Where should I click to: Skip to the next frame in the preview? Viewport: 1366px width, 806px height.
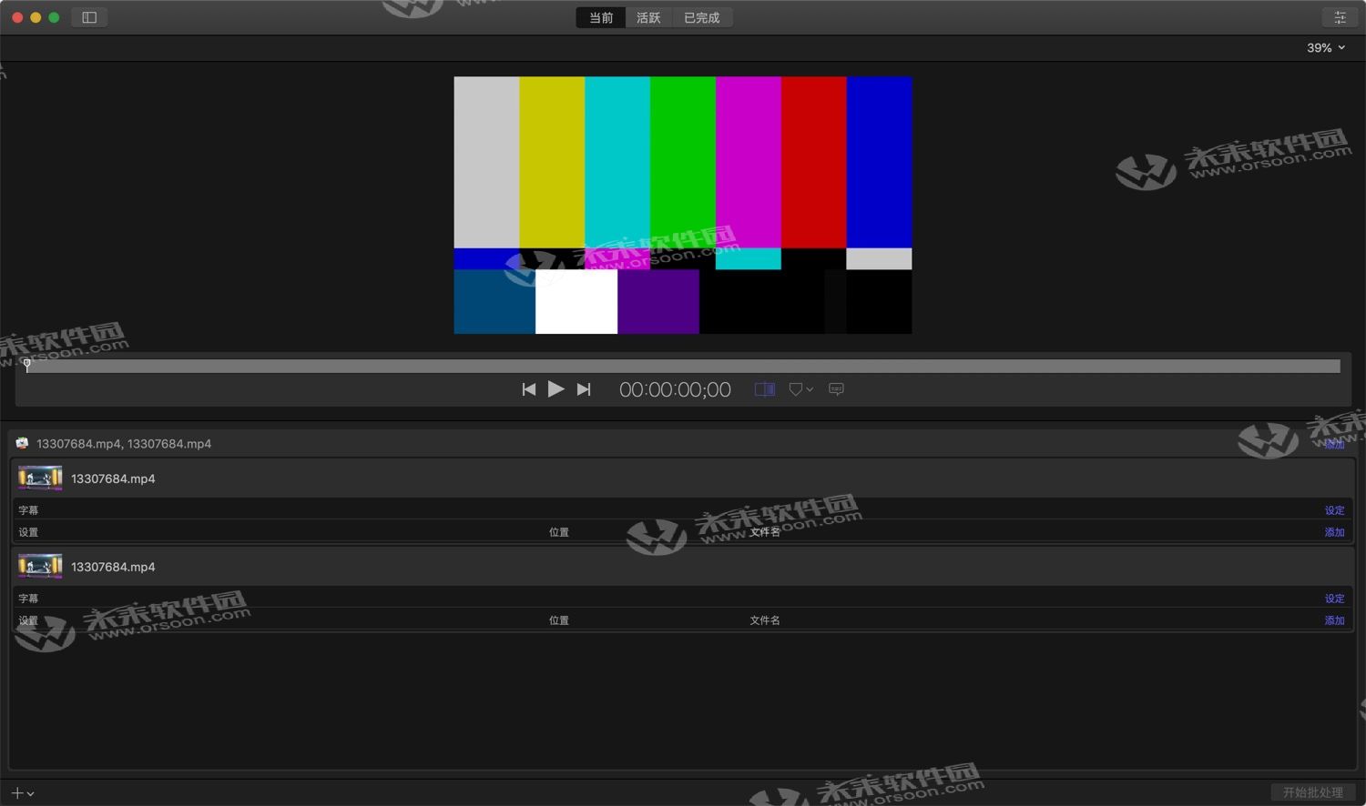click(x=584, y=388)
